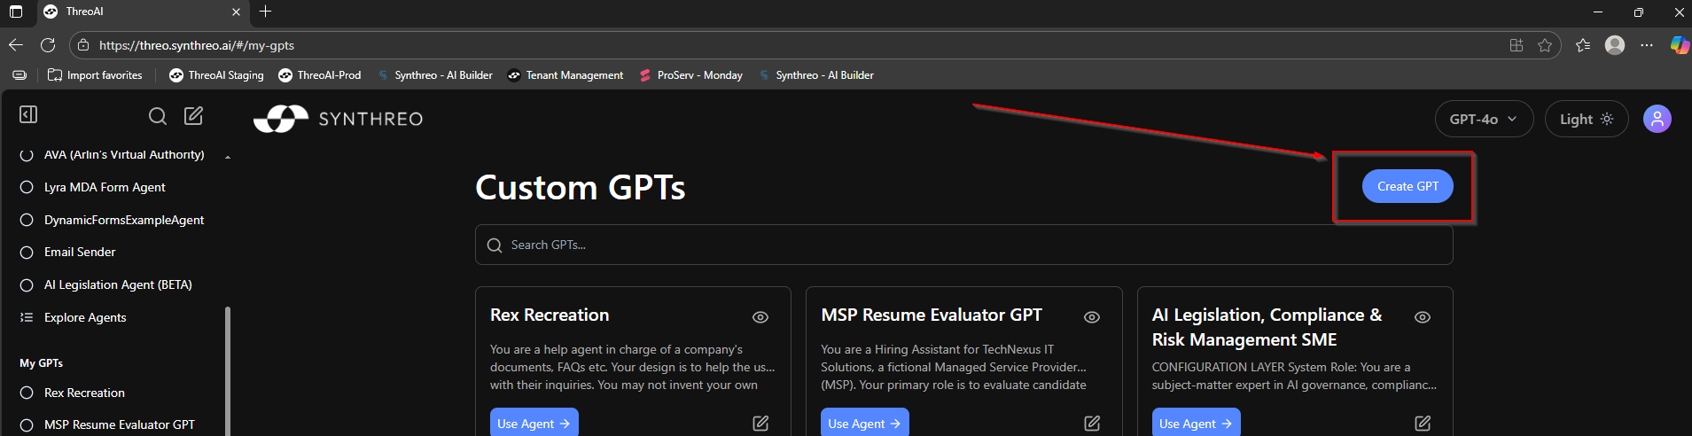Toggle visibility of MSP Resume Evaluator card
The image size is (1692, 436).
(1092, 317)
